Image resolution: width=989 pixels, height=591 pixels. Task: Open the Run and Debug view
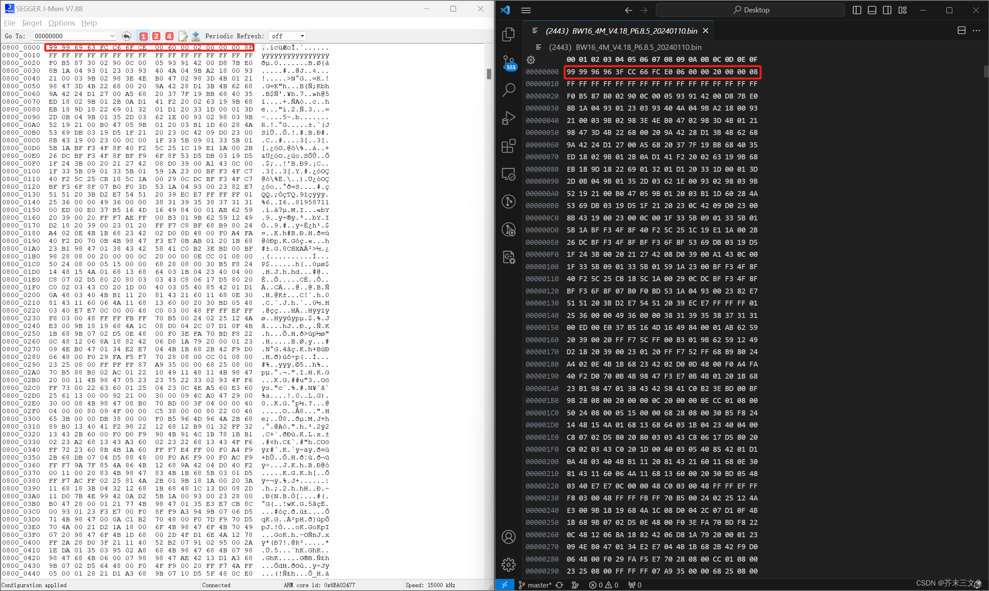pyautogui.click(x=509, y=118)
